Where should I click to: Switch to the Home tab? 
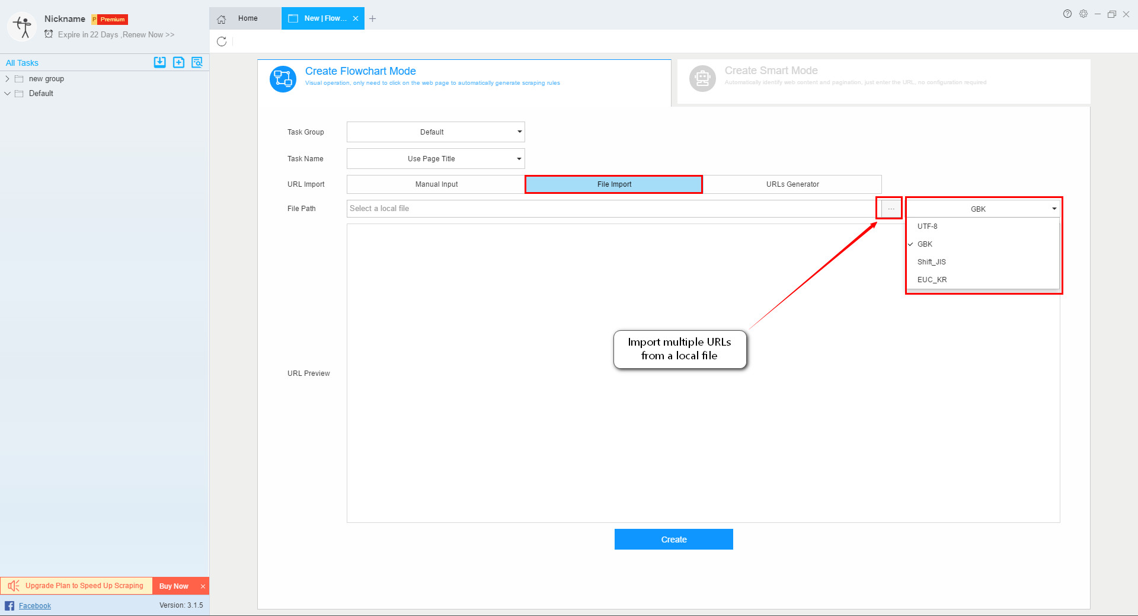tap(247, 18)
